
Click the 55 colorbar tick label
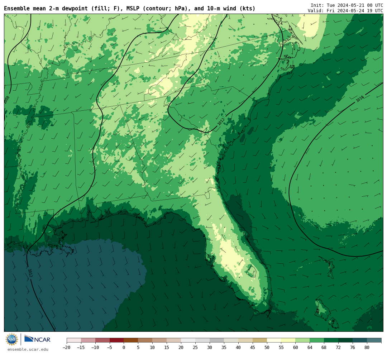(281, 348)
